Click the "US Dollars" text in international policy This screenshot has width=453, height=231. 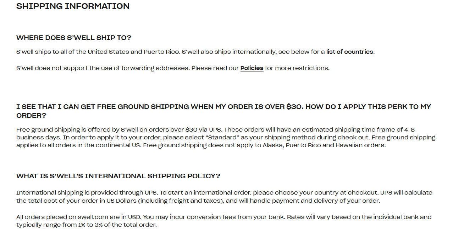tap(121, 201)
